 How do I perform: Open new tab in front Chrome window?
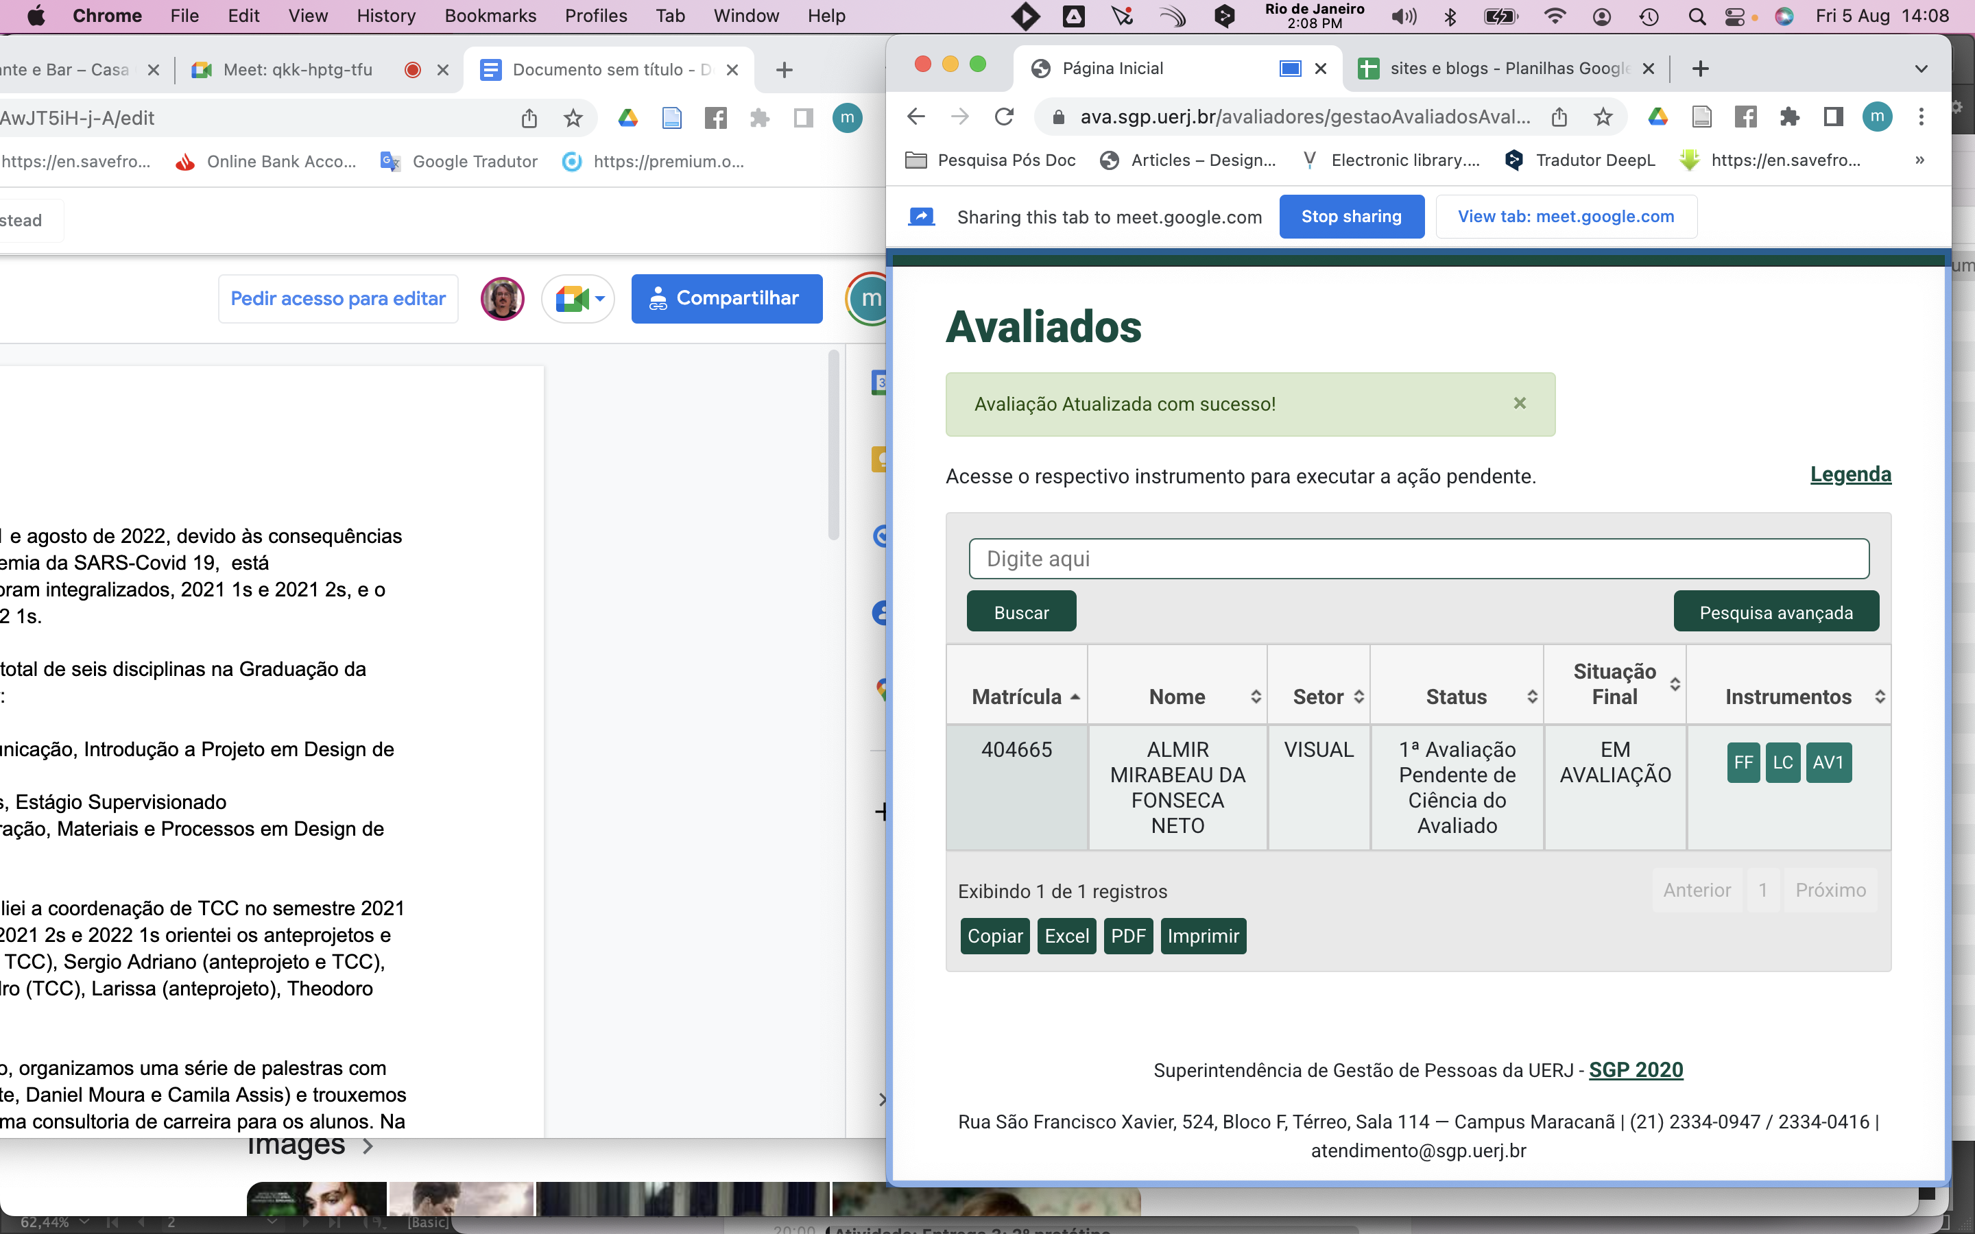[x=1701, y=69]
